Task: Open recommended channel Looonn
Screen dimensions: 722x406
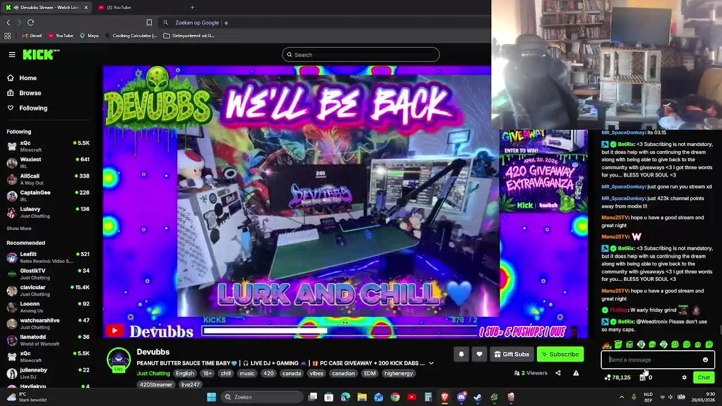Action: (49, 307)
